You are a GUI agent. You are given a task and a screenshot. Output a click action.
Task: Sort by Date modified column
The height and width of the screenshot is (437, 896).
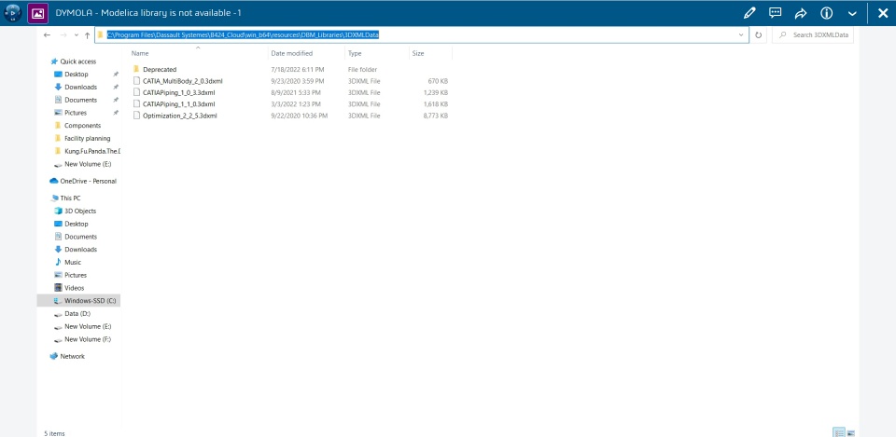point(291,53)
